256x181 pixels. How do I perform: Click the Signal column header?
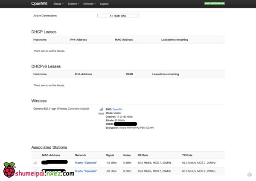point(111,155)
